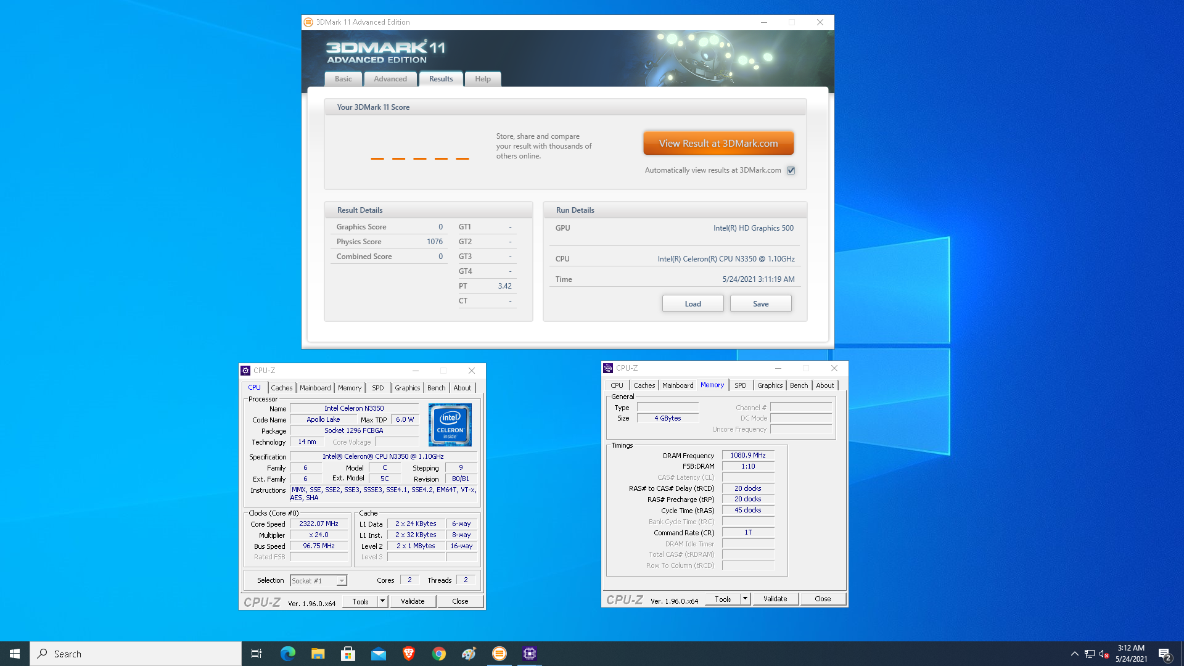1184x666 pixels.
Task: Click Close button in right CPU-Z
Action: (x=823, y=599)
